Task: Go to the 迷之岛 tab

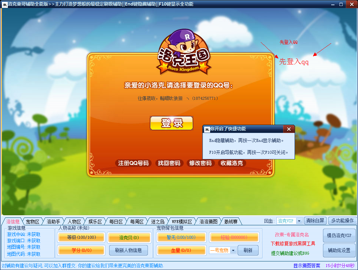Action: [x=158, y=221]
